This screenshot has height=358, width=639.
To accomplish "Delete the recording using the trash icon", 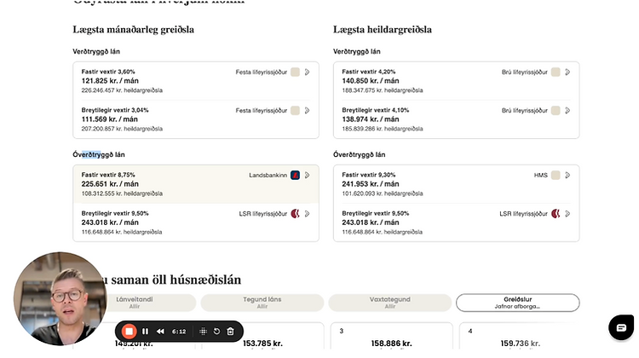I will tap(230, 331).
